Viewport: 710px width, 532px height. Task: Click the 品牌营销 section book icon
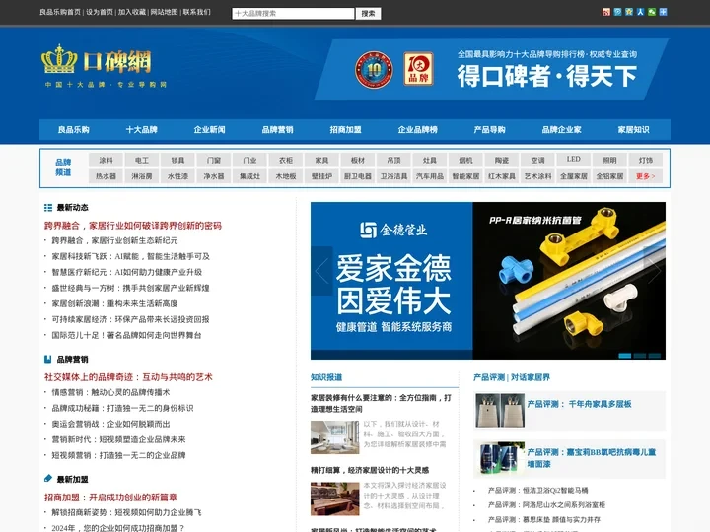click(48, 360)
